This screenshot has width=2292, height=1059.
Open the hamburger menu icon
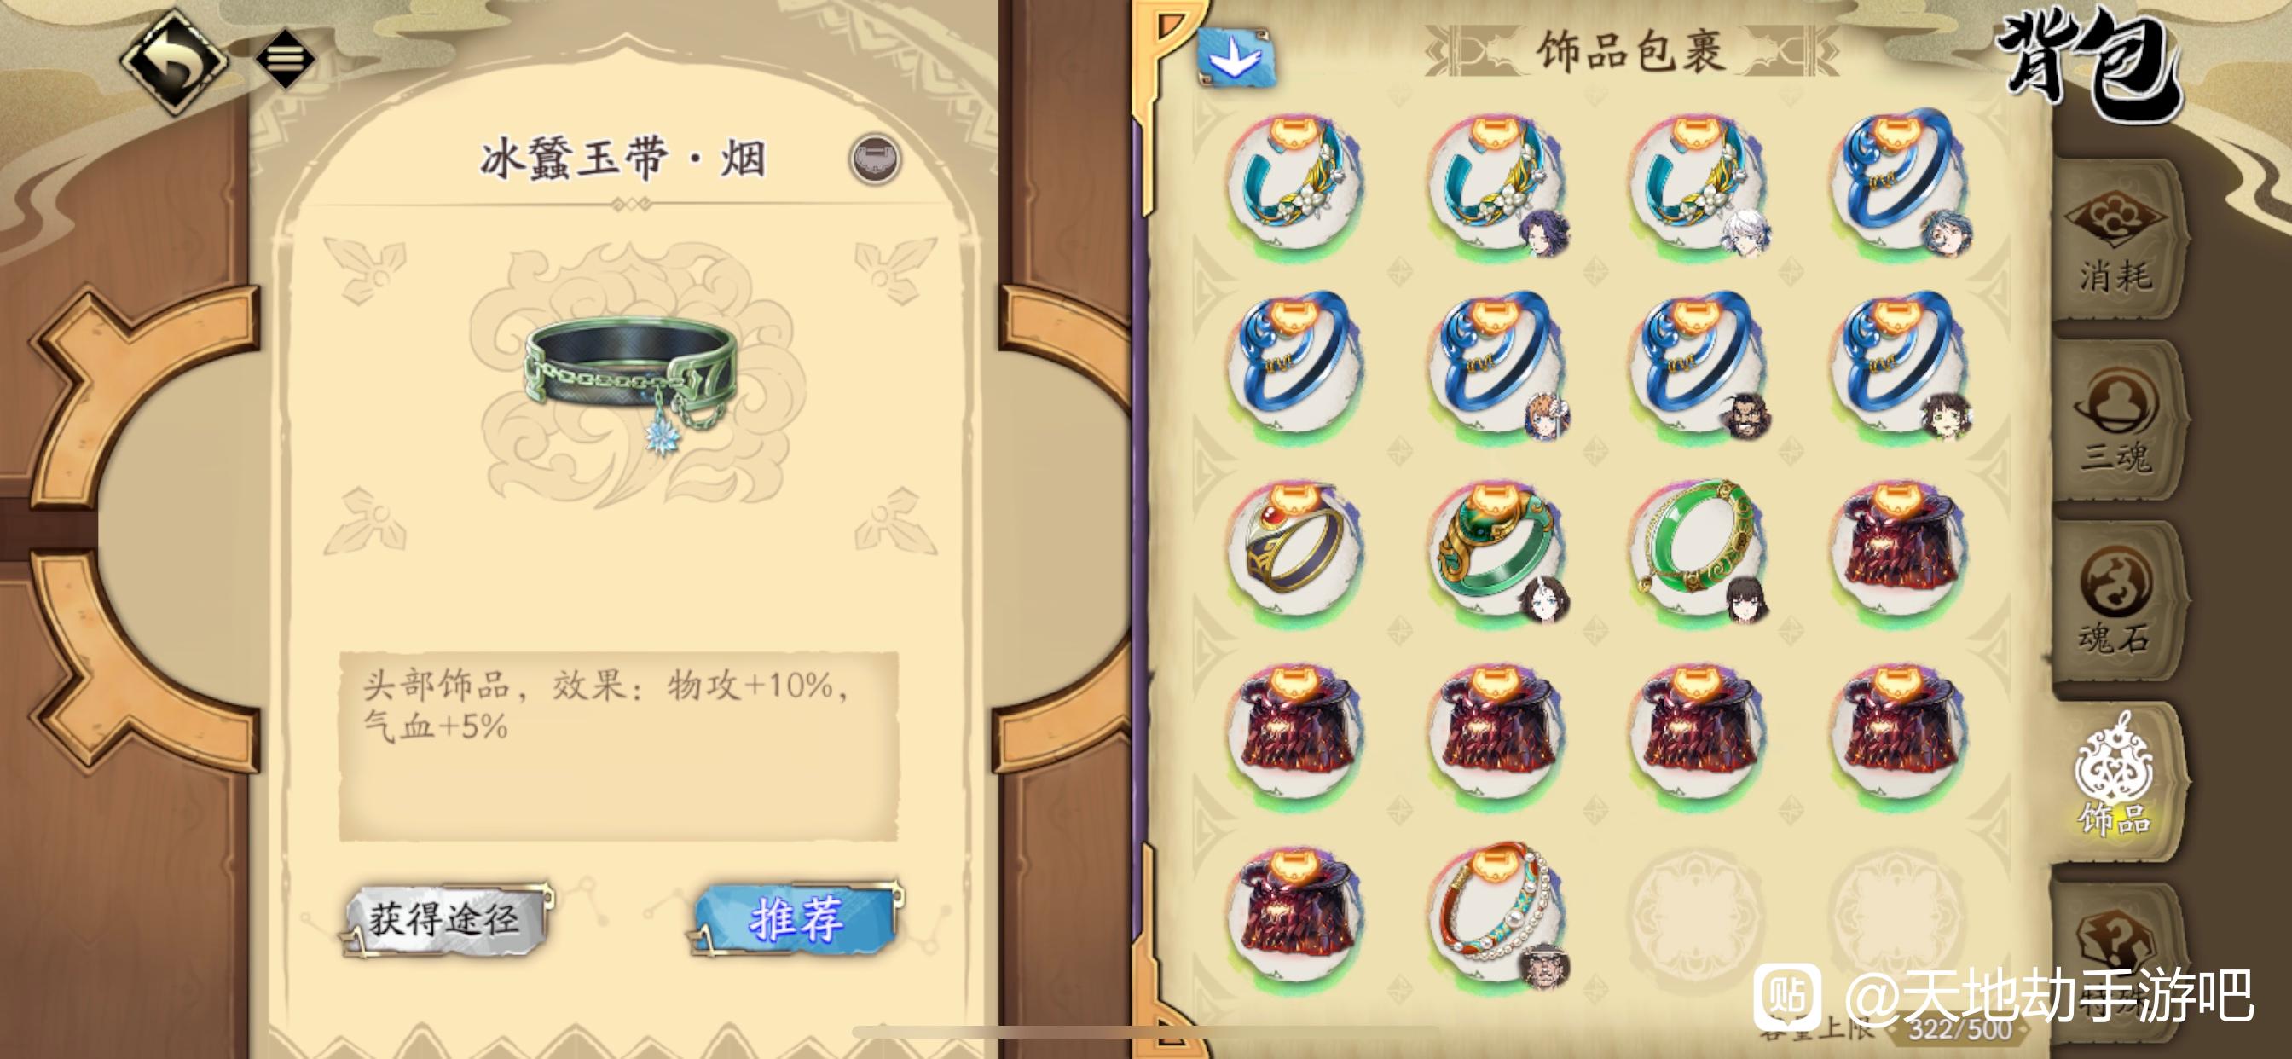(x=285, y=58)
